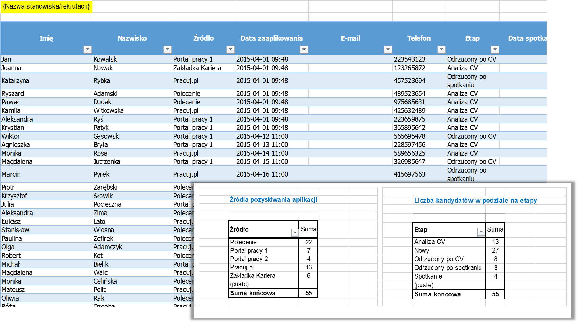
Task: Click the Adamski surname cell
Action: (132, 94)
